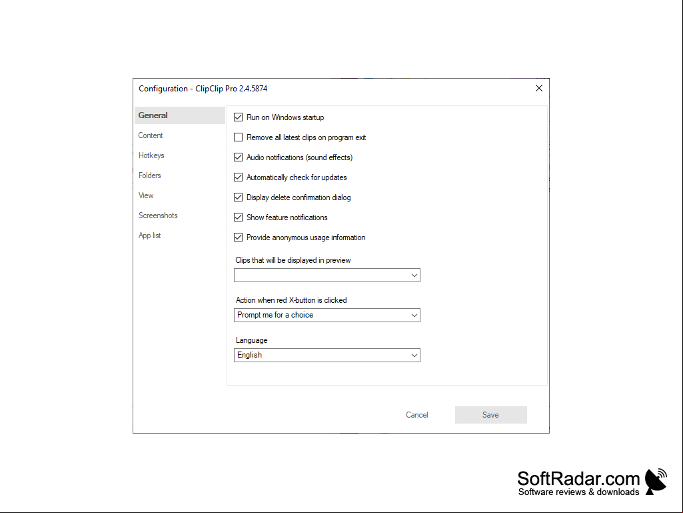Screen dimensions: 683x513
Task: Open the Clips displayed in preview dropdown
Action: pos(327,276)
